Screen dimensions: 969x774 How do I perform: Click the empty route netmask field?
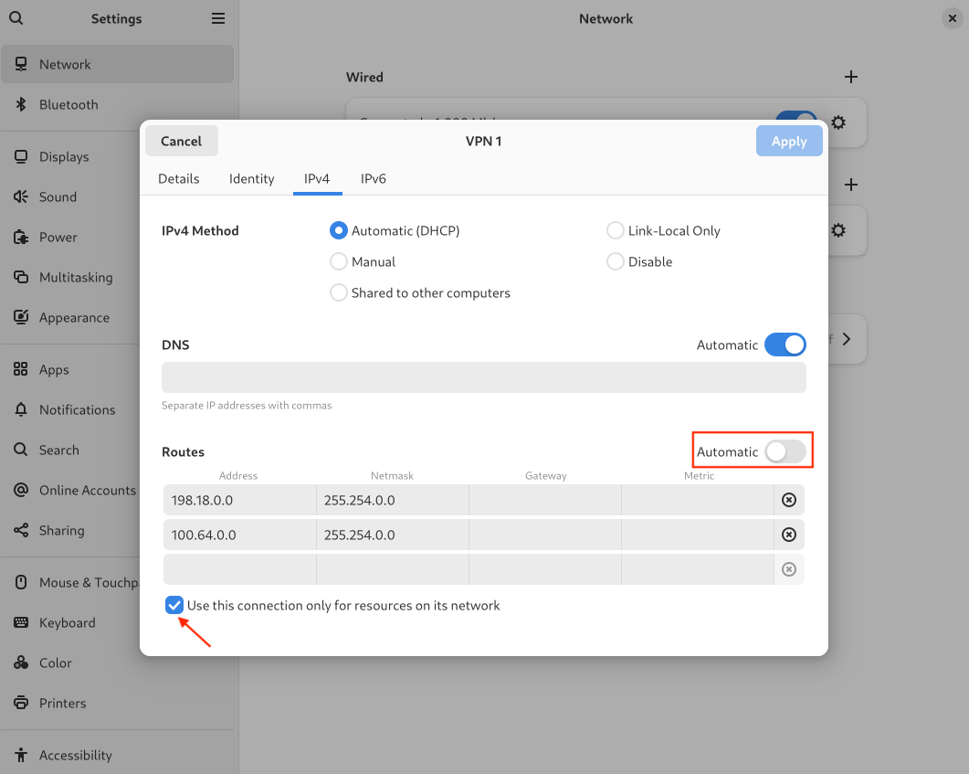[x=393, y=568]
